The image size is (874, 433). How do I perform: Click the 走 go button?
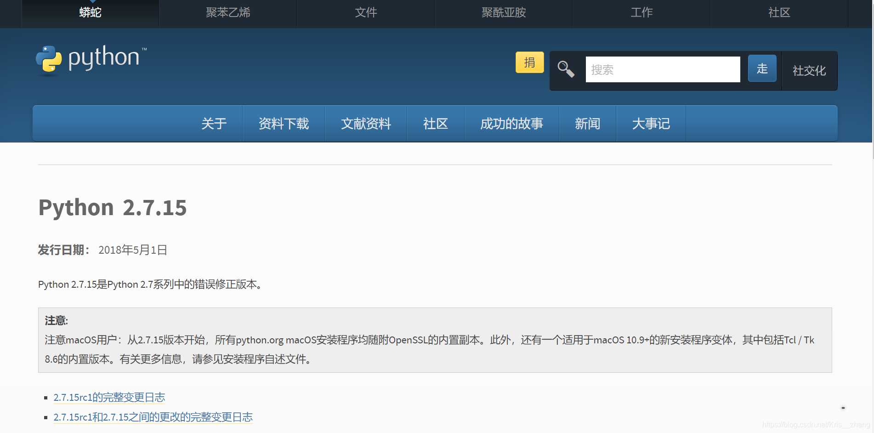(762, 68)
